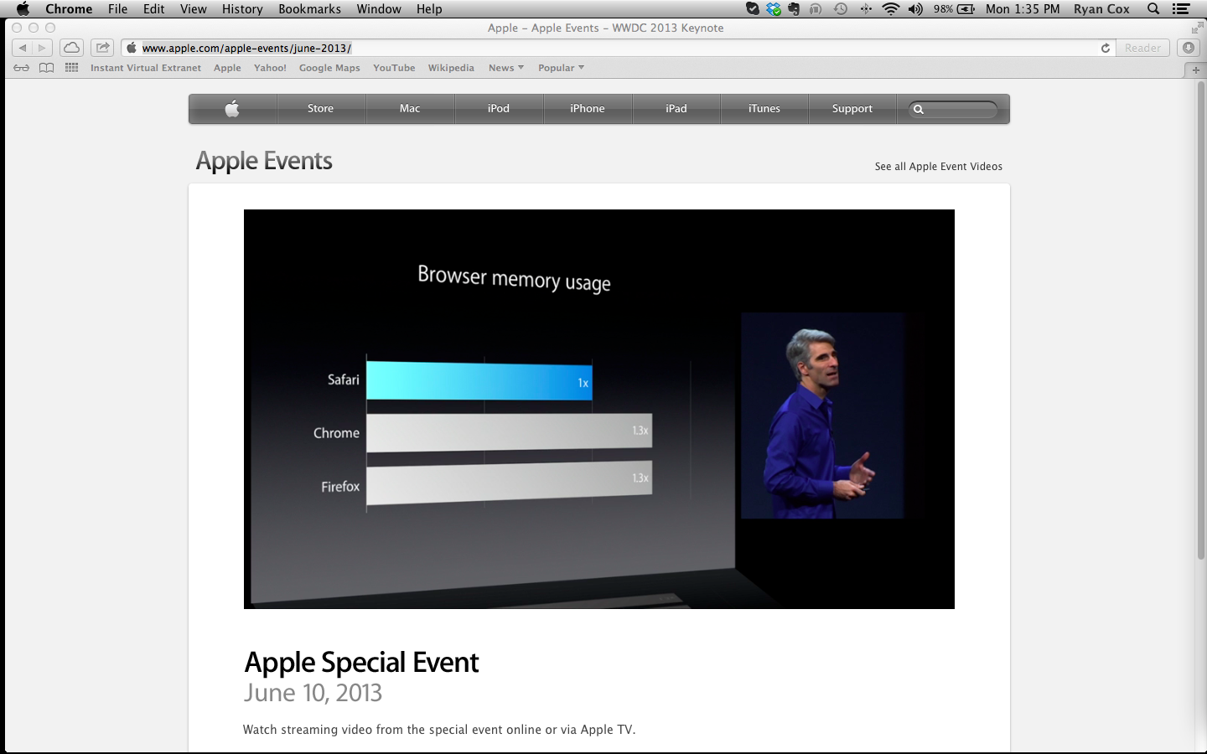Viewport: 1207px width, 754px height.
Task: Expand the News bookmarks folder
Action: (x=506, y=68)
